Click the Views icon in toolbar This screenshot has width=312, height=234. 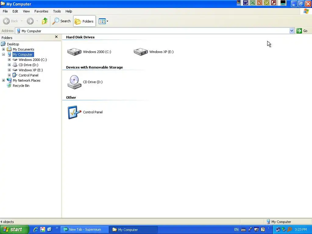click(x=102, y=21)
